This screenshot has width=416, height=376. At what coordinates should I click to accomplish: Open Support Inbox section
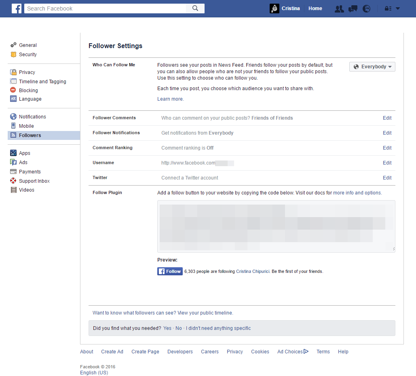34,181
